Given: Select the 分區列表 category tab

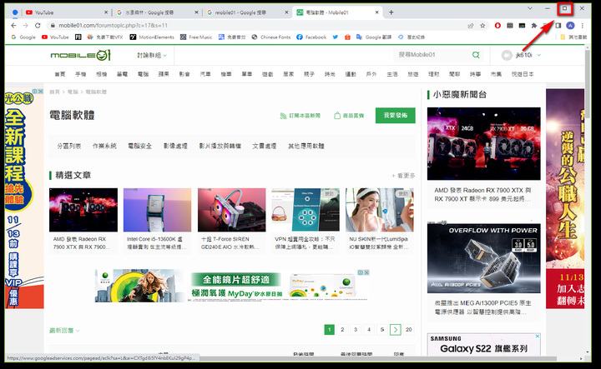Looking at the screenshot, I should click(x=69, y=146).
